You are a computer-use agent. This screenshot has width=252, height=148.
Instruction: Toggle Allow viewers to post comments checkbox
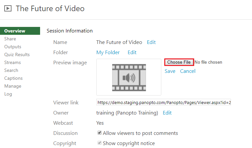(100, 133)
